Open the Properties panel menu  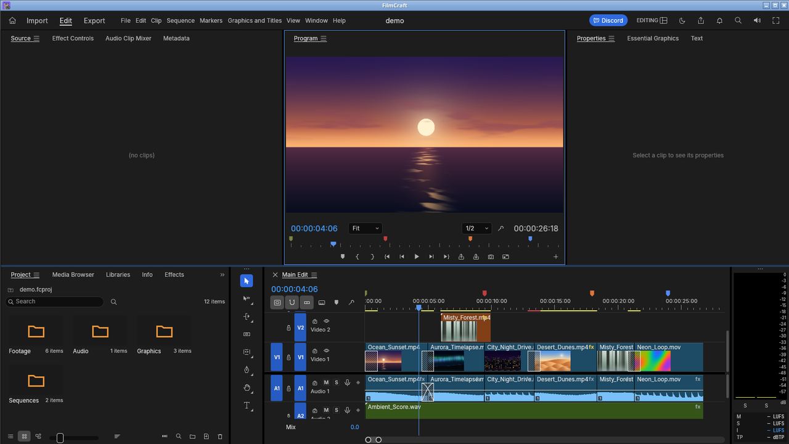611,38
